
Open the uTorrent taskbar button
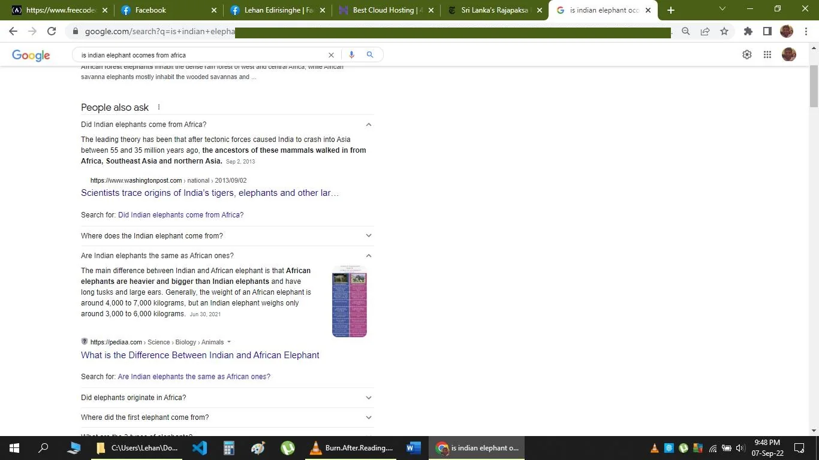coord(288,448)
